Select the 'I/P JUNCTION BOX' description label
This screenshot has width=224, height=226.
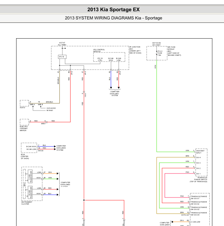click(x=135, y=50)
